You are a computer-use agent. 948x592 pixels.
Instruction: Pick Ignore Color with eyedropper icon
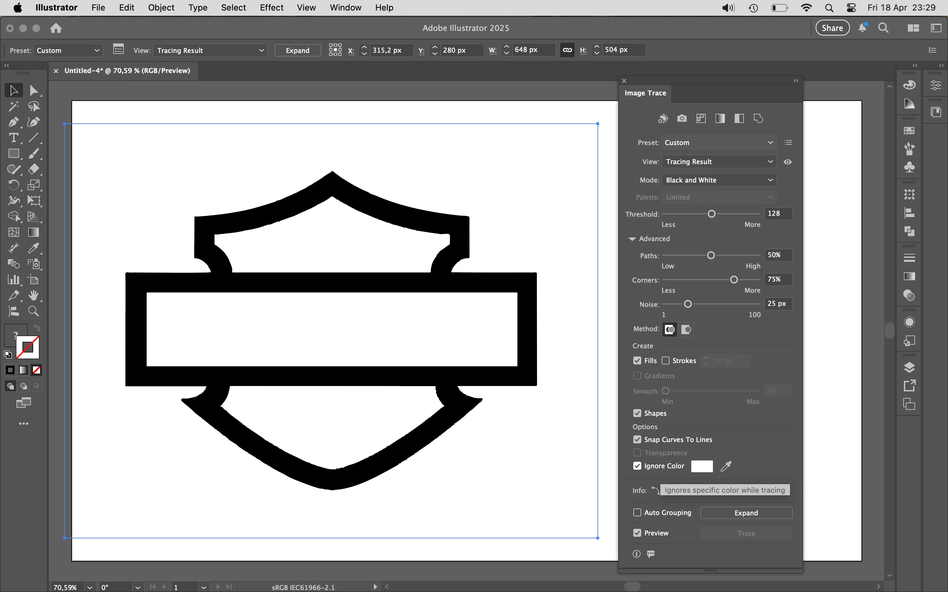(726, 466)
